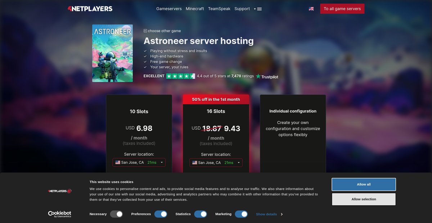Click the 7,478 ratings text
This screenshot has height=223, width=432.
tap(242, 76)
